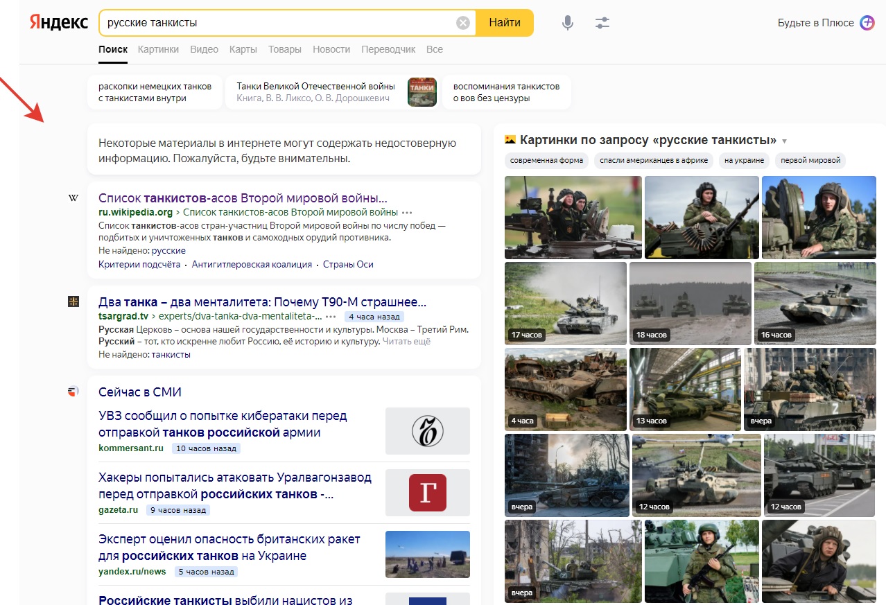Screen dimensions: 886x605
Task: Switch to the Картинки tab
Action: (x=158, y=49)
